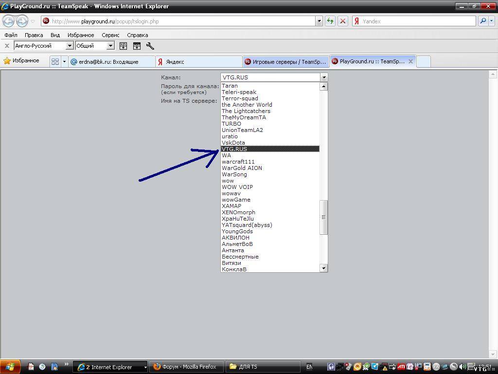Image resolution: width=498 pixels, height=374 pixels.
Task: Click the search magnifier icon
Action: click(x=483, y=21)
